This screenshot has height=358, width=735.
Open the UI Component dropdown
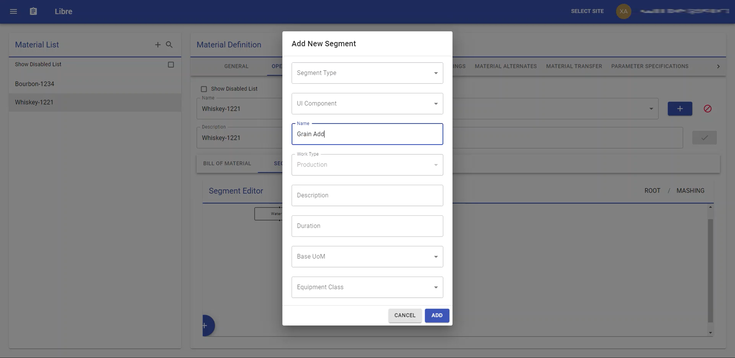point(367,104)
